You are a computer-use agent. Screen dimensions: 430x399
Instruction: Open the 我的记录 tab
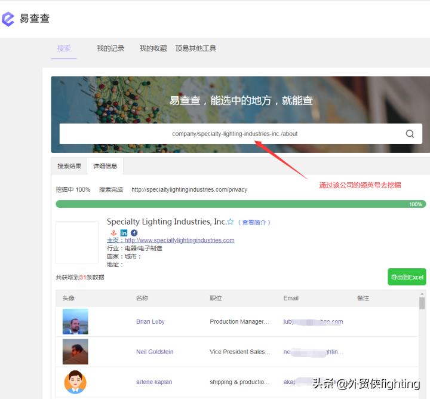click(110, 48)
